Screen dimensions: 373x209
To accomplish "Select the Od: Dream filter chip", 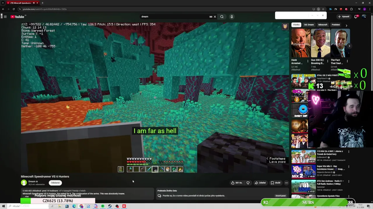I will tap(309, 25).
